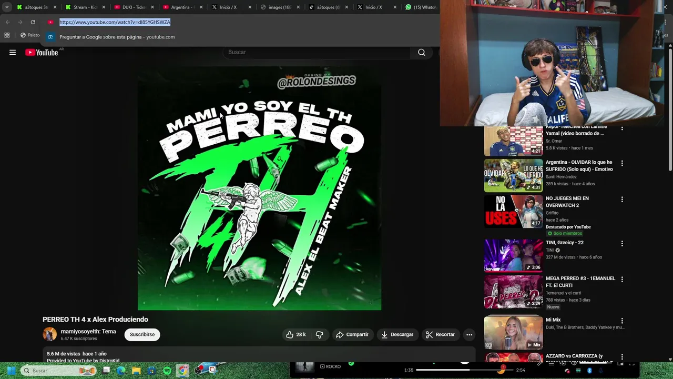Click the Descargar download button
Screen dimensions: 673x379
[397, 334]
